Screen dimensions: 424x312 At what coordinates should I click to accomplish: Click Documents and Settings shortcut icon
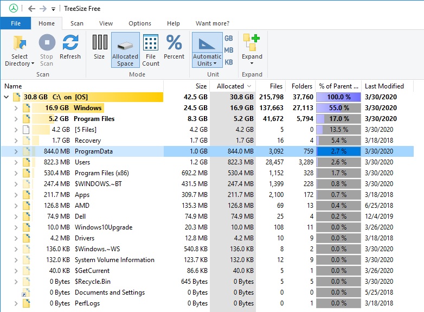tap(25, 292)
